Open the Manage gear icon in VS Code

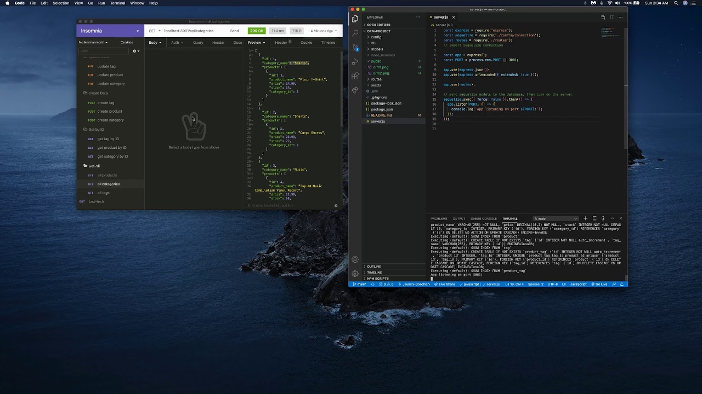click(x=355, y=273)
